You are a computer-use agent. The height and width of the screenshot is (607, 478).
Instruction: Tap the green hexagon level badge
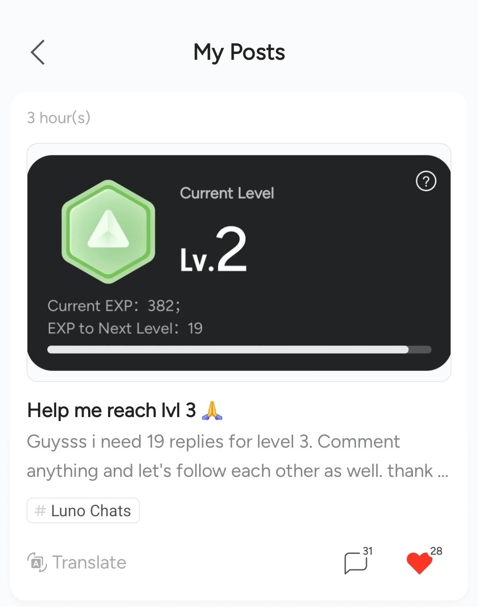click(108, 232)
